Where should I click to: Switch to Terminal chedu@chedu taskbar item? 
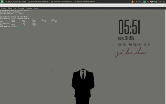[x=62, y=2]
